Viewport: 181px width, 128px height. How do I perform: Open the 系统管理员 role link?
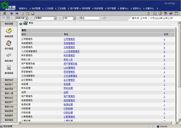(x=69, y=43)
